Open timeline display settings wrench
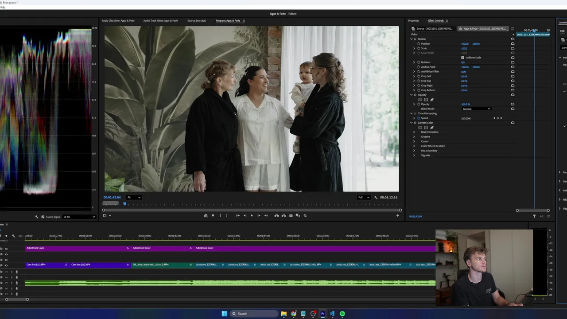The image size is (567, 319). coord(13,236)
